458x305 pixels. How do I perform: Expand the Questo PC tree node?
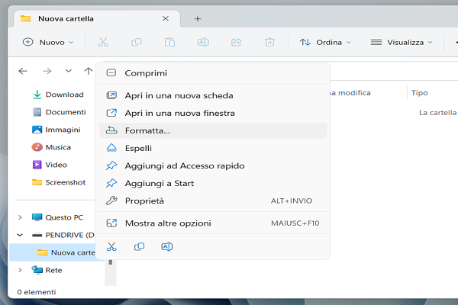[x=20, y=217]
